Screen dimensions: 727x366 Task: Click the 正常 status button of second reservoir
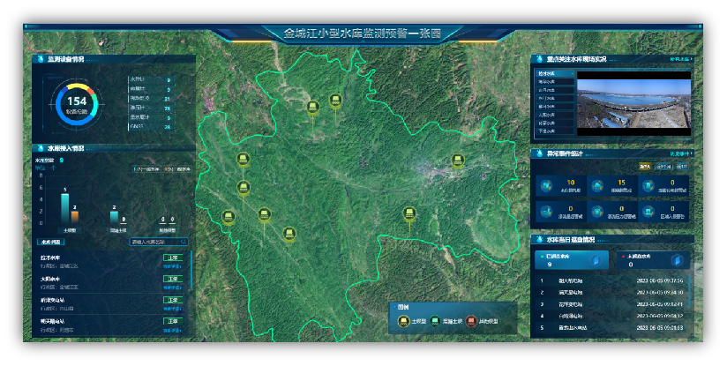pyautogui.click(x=173, y=279)
